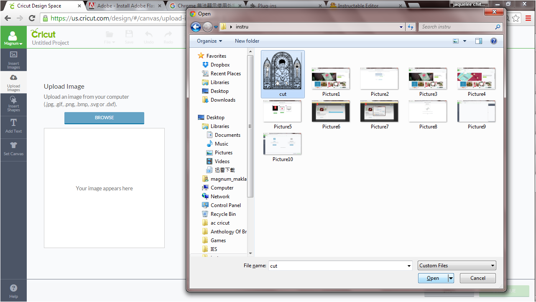536x302 pixels.
Task: Open dialog help question-mark icon
Action: (x=493, y=41)
